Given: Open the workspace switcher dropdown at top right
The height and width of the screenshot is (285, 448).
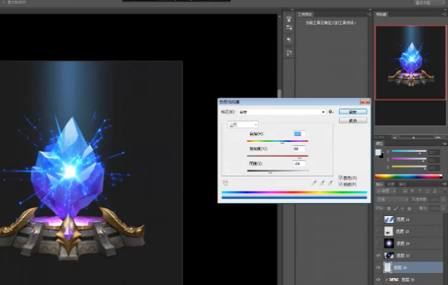Looking at the screenshot, I should 429,3.
